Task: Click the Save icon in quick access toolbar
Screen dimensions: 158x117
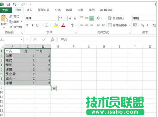Action: click(8, 4)
